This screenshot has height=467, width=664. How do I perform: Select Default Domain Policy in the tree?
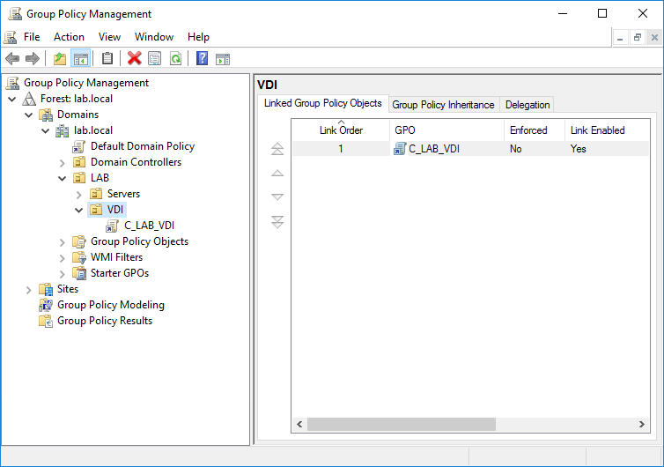142,146
